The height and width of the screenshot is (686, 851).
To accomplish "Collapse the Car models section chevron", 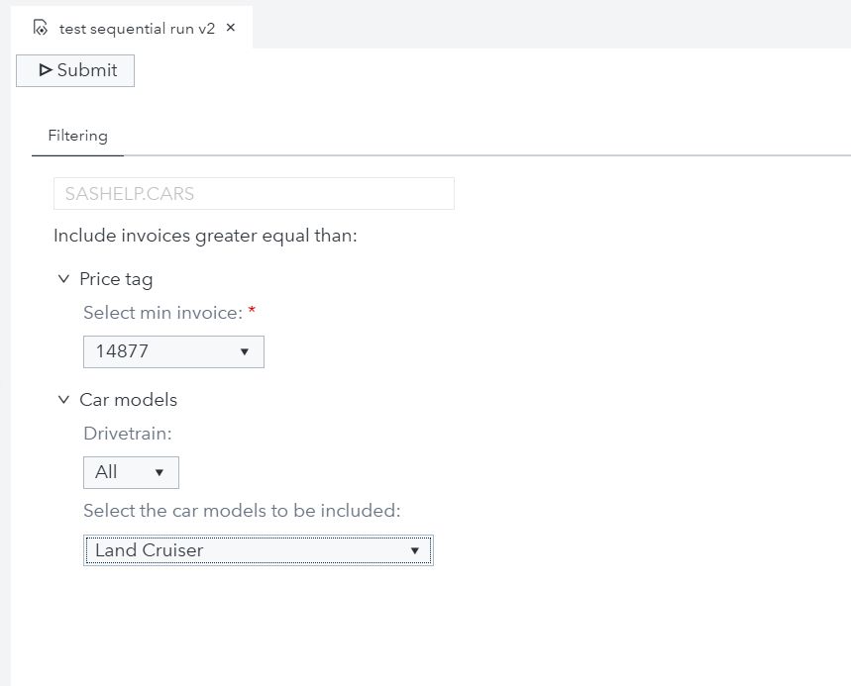I will pos(64,401).
